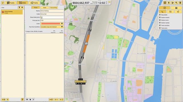This screenshot has width=183, height=102.
Task: Open company finances dollar icon
Action: [x=169, y=3]
